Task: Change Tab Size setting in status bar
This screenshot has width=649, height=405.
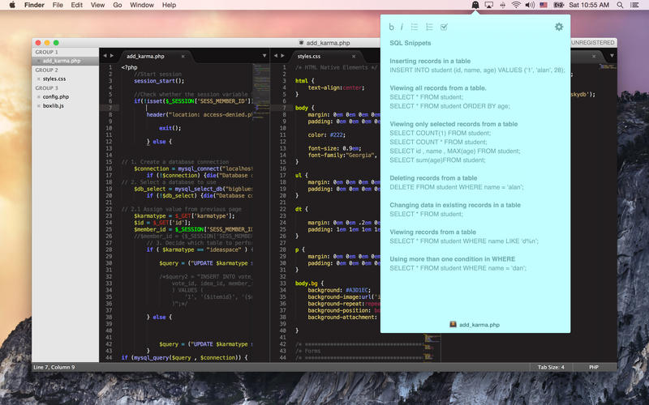Action: (x=551, y=367)
